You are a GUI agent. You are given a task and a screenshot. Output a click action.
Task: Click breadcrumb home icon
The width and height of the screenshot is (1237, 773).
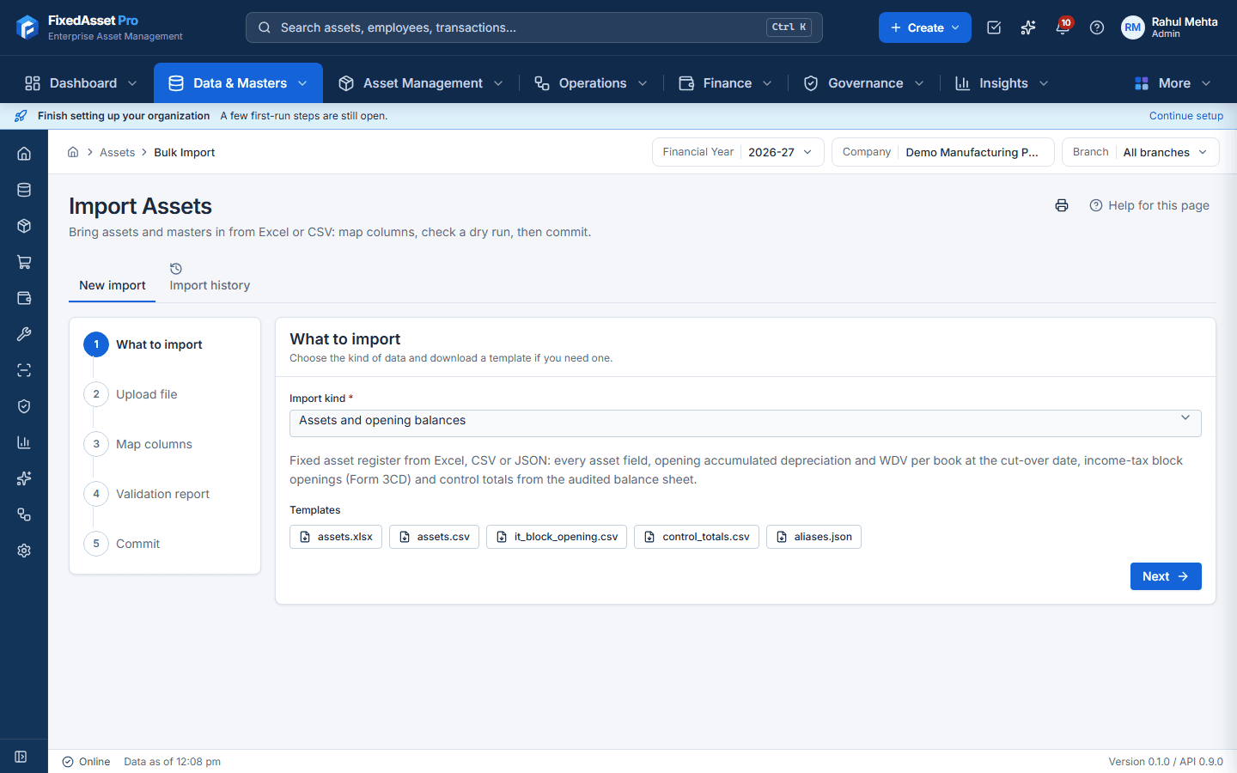point(73,152)
